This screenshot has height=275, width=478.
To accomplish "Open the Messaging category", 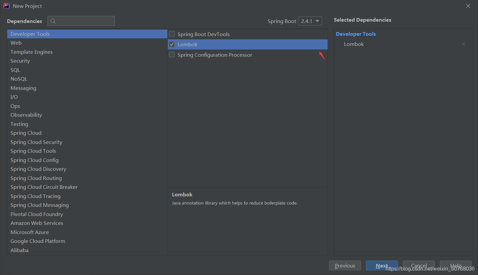I will 87,88.
